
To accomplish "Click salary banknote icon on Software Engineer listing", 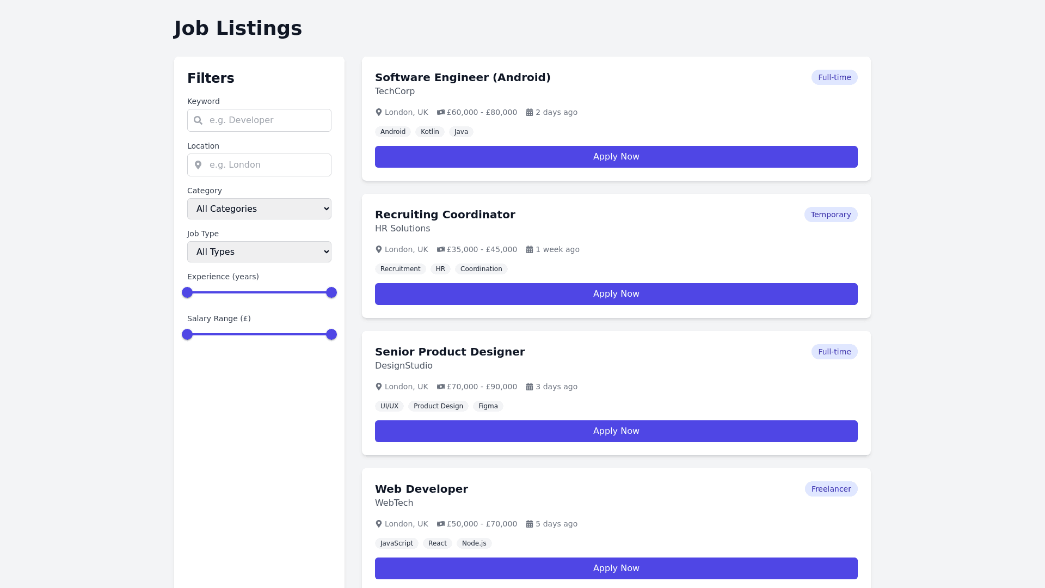I will click(441, 113).
